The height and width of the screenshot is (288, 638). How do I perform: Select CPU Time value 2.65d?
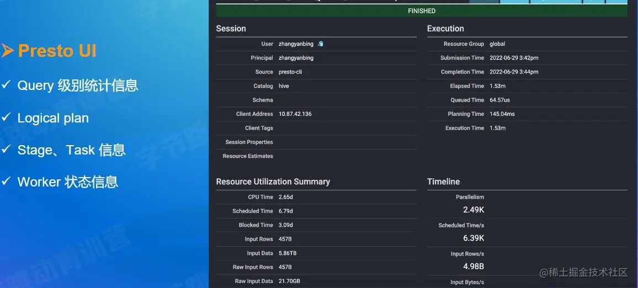(x=286, y=197)
